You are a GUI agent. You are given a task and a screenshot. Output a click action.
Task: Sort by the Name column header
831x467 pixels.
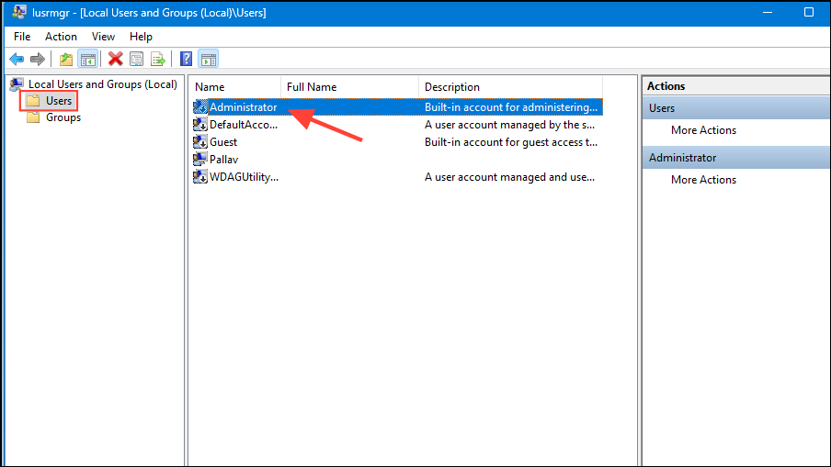[x=235, y=87]
